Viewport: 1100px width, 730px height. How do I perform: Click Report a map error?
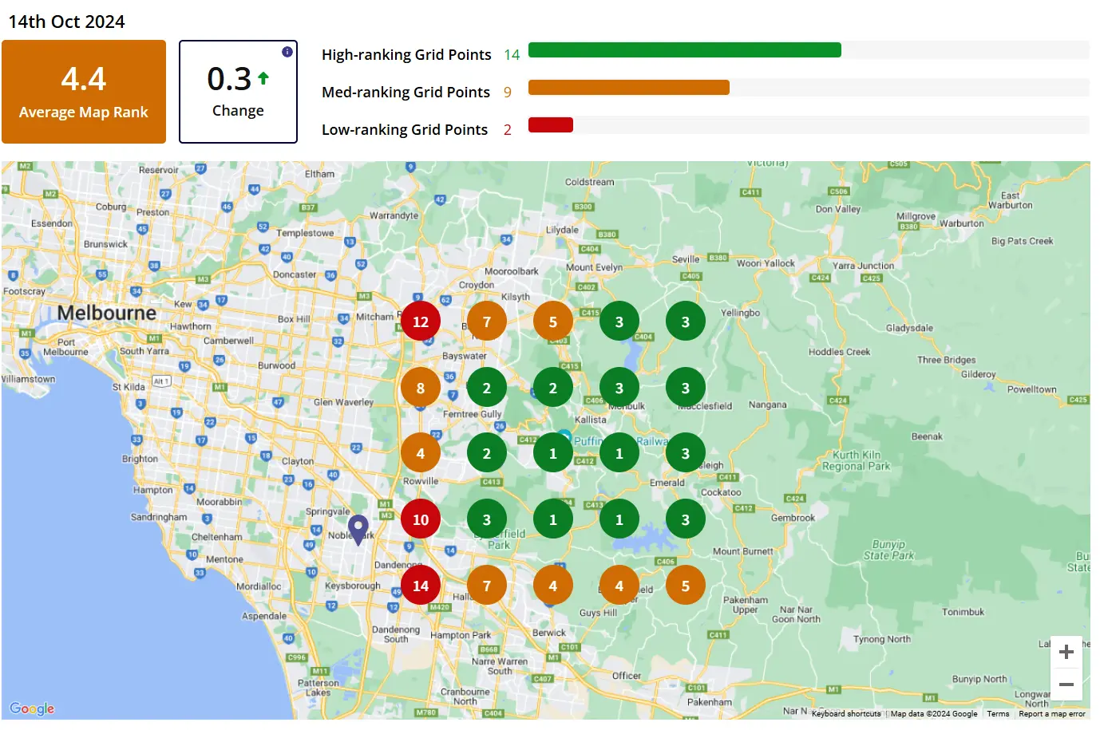[1052, 714]
